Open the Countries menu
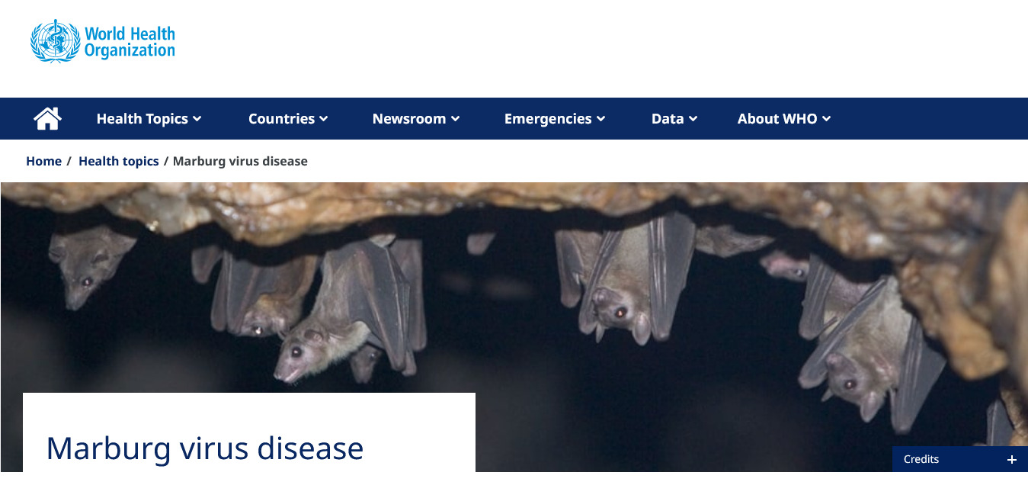1028x498 pixels. coord(288,118)
